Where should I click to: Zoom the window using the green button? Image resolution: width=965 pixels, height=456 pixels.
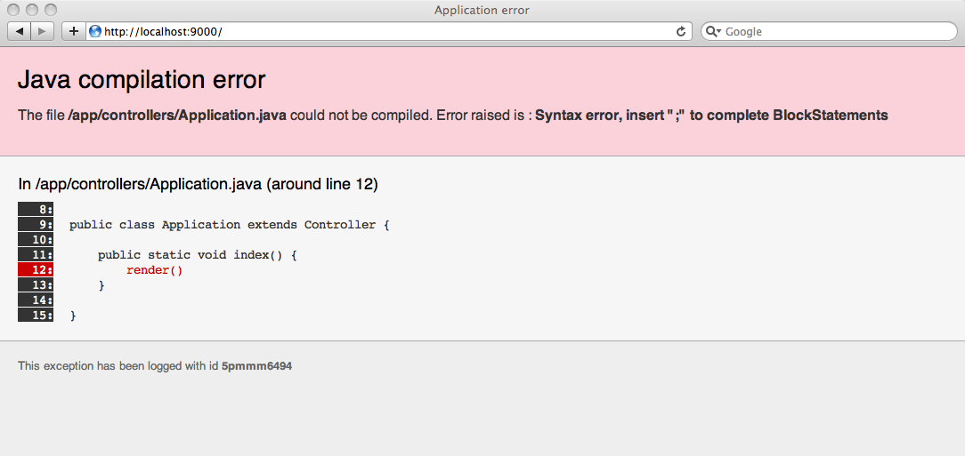pyautogui.click(x=50, y=10)
